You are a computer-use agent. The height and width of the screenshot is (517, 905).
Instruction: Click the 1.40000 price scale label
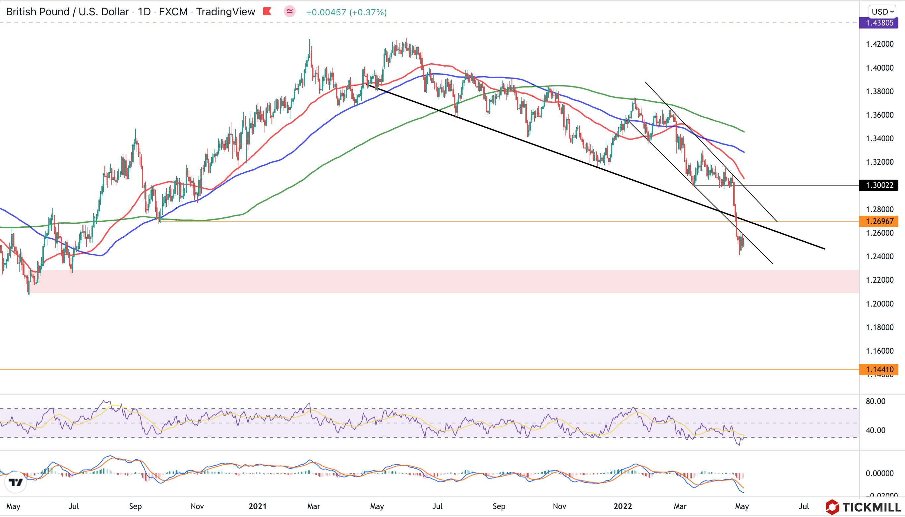pos(880,68)
